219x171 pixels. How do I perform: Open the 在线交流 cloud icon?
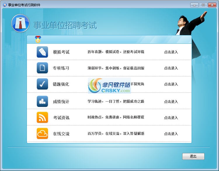pos(42,134)
